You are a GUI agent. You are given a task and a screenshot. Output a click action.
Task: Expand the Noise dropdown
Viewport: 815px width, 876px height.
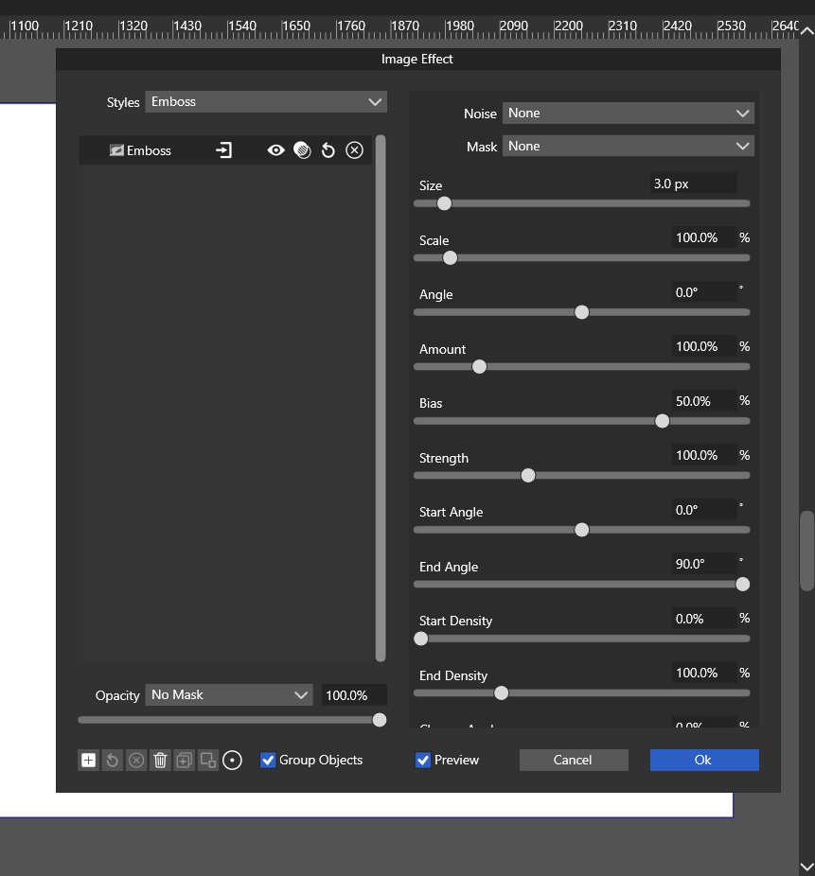(x=628, y=114)
